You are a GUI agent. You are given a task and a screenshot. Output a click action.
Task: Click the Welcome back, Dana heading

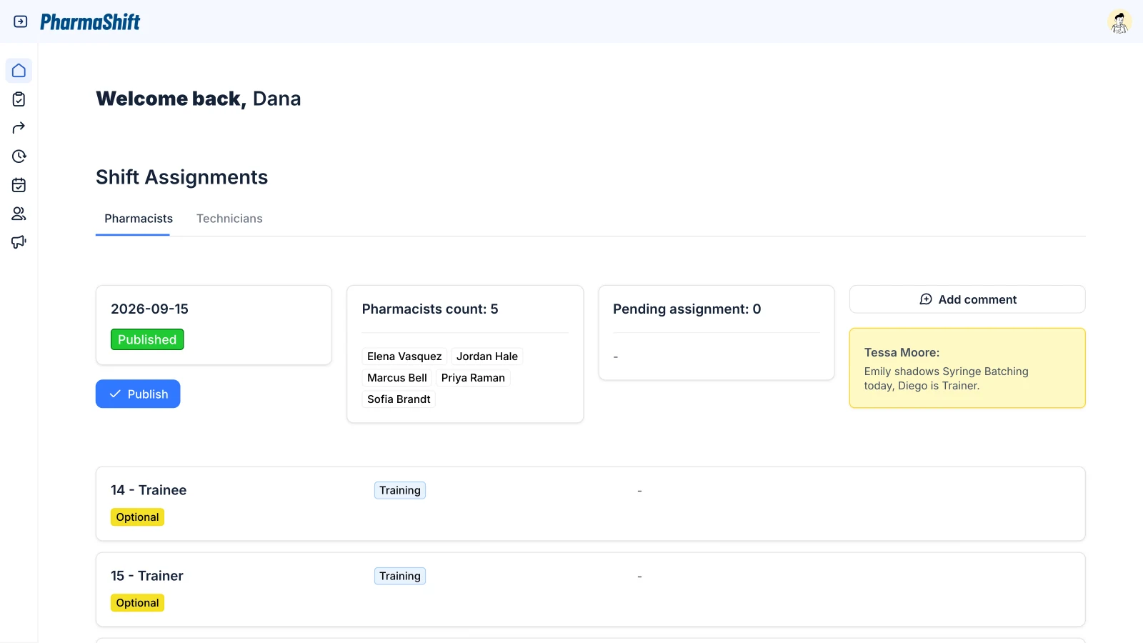click(199, 99)
